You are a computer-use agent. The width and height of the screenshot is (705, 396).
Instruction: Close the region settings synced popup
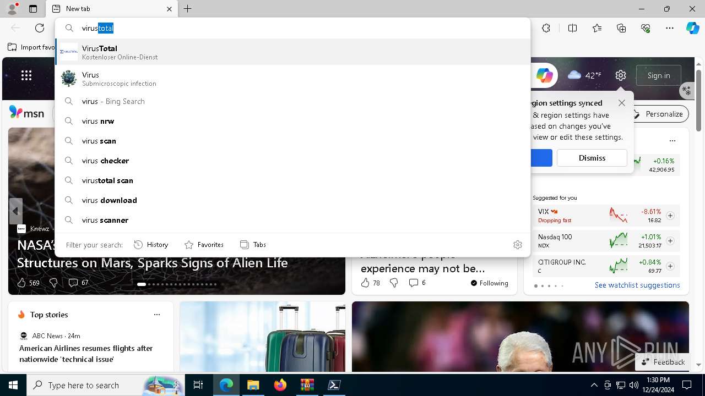pyautogui.click(x=622, y=103)
